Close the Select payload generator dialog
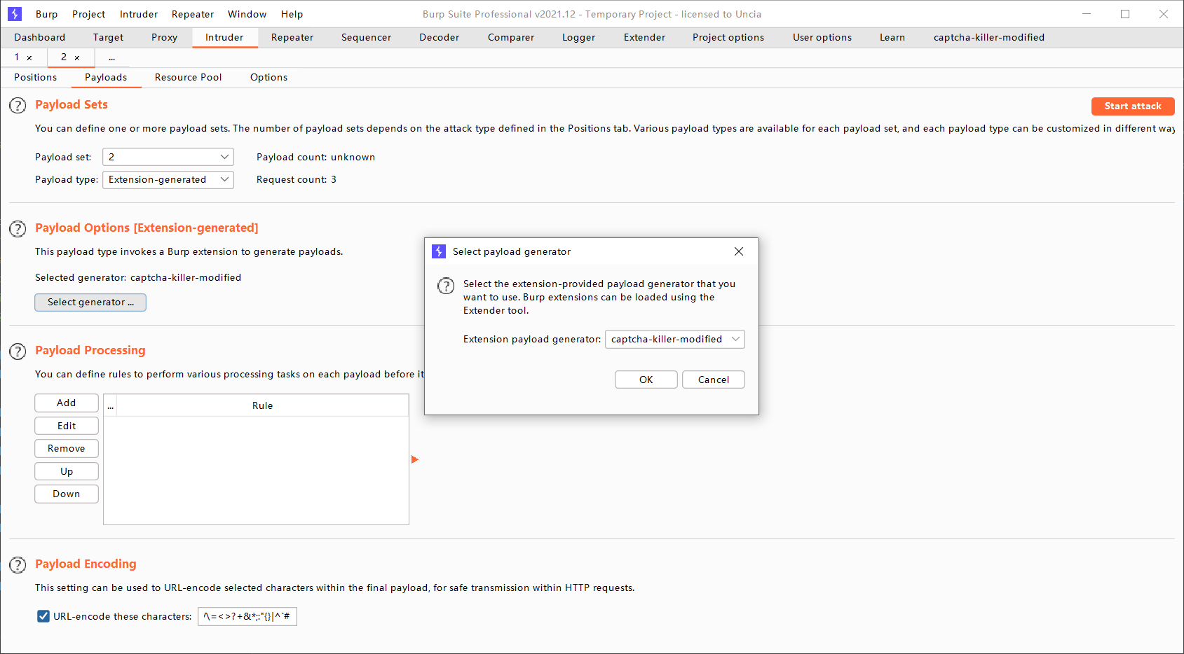 (x=739, y=251)
